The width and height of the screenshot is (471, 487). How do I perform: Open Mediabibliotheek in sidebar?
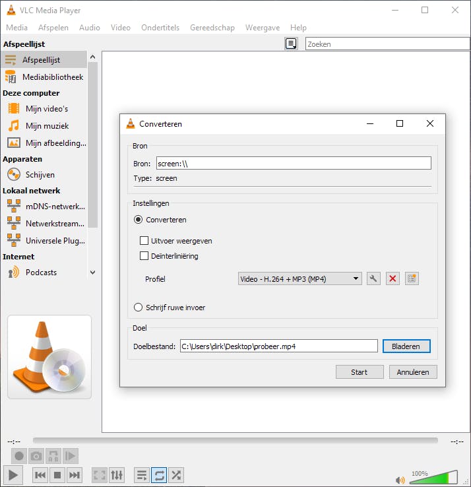(44, 77)
